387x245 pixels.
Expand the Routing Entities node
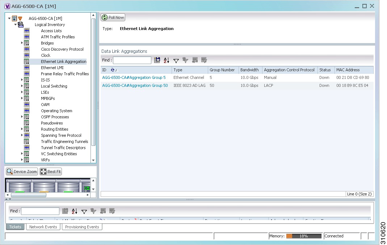(22, 129)
